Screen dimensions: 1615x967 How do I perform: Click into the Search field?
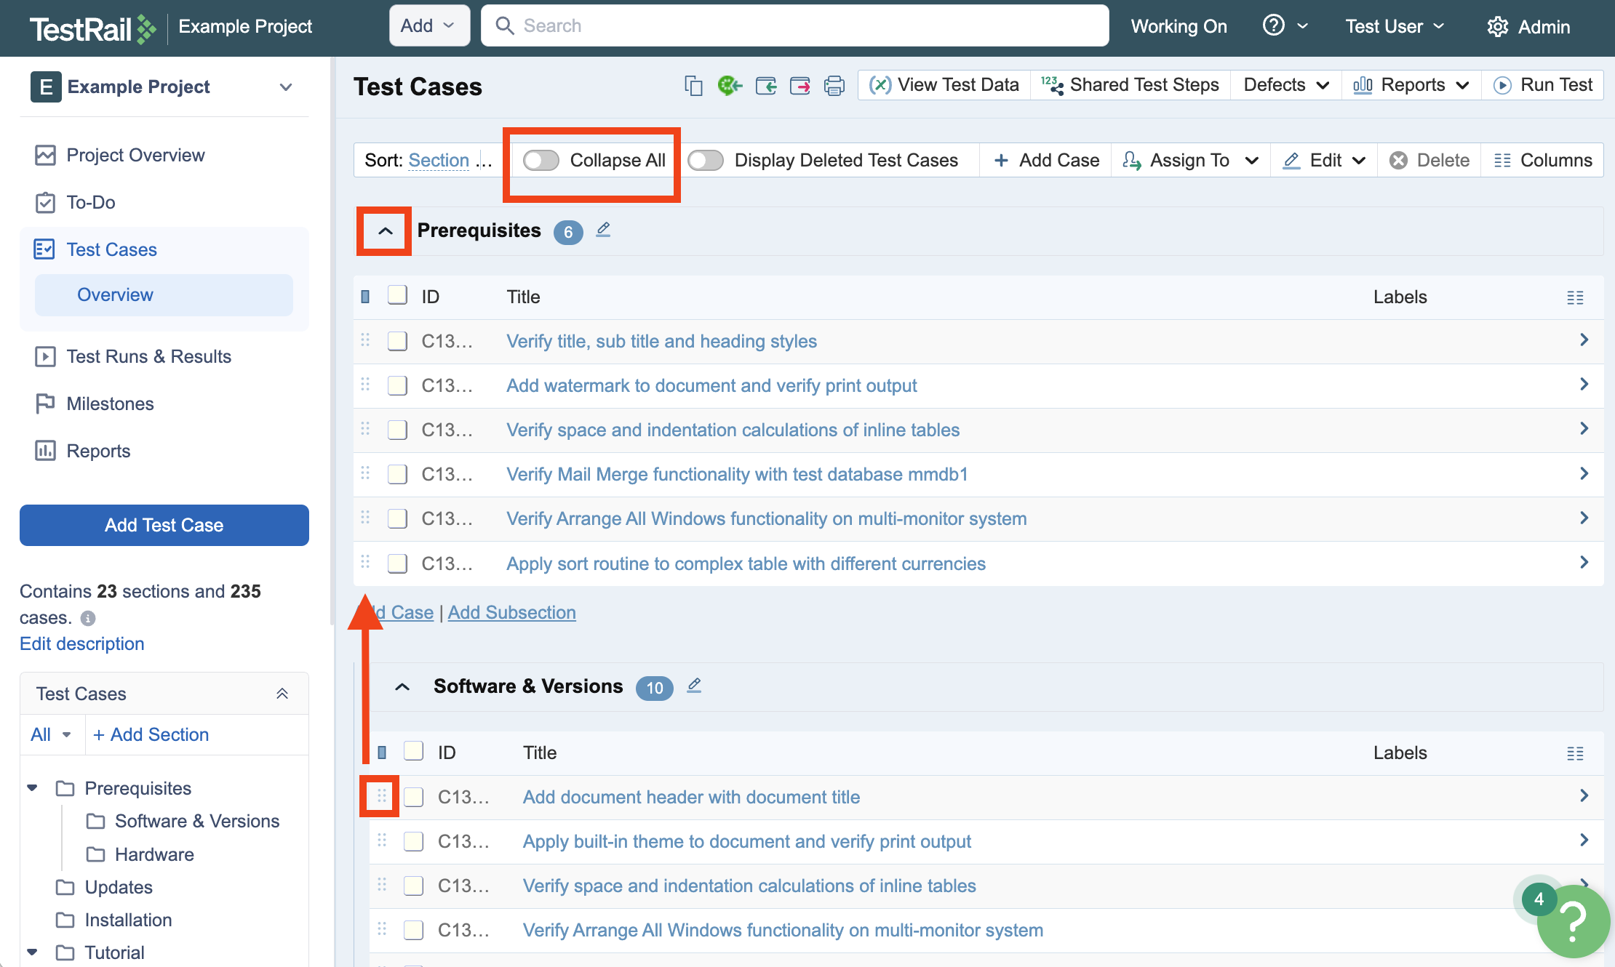[800, 26]
